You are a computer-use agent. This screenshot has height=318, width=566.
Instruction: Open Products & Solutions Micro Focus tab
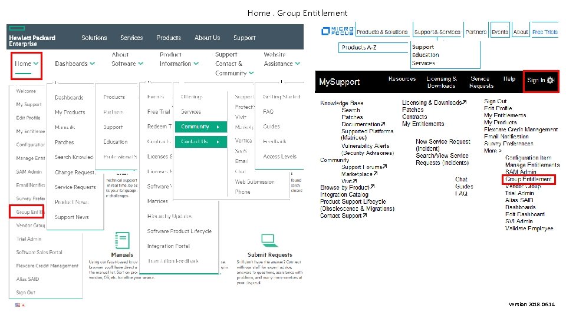[382, 32]
